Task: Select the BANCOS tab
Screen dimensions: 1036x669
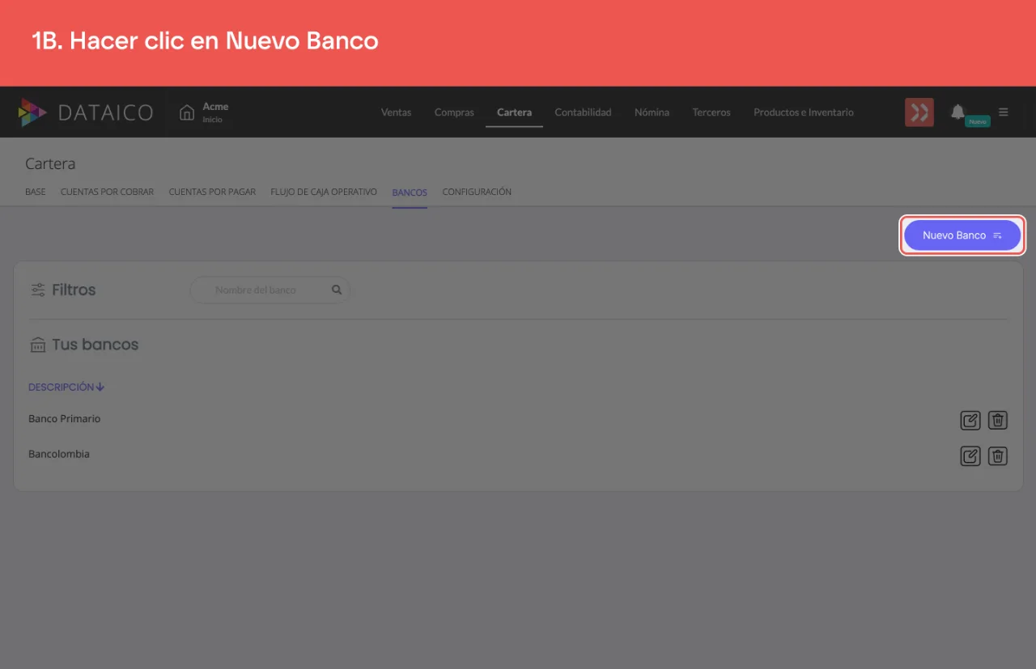Action: point(410,193)
